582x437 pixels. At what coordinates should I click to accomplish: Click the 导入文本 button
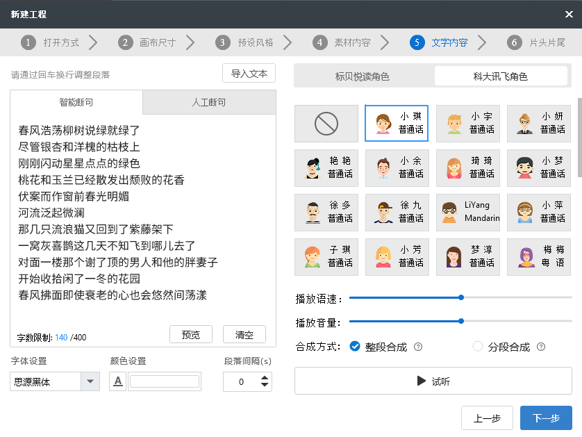tap(249, 73)
